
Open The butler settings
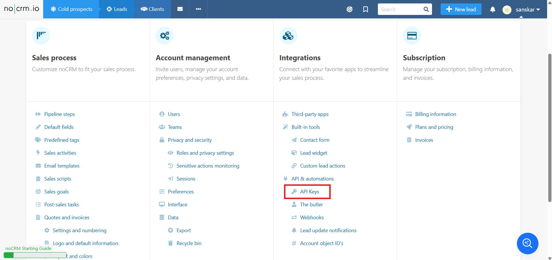coord(311,205)
